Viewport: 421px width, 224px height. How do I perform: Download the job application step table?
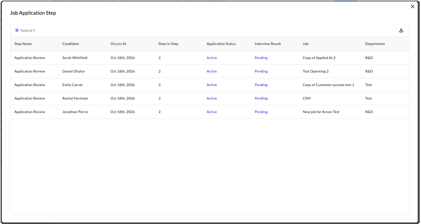tap(401, 30)
